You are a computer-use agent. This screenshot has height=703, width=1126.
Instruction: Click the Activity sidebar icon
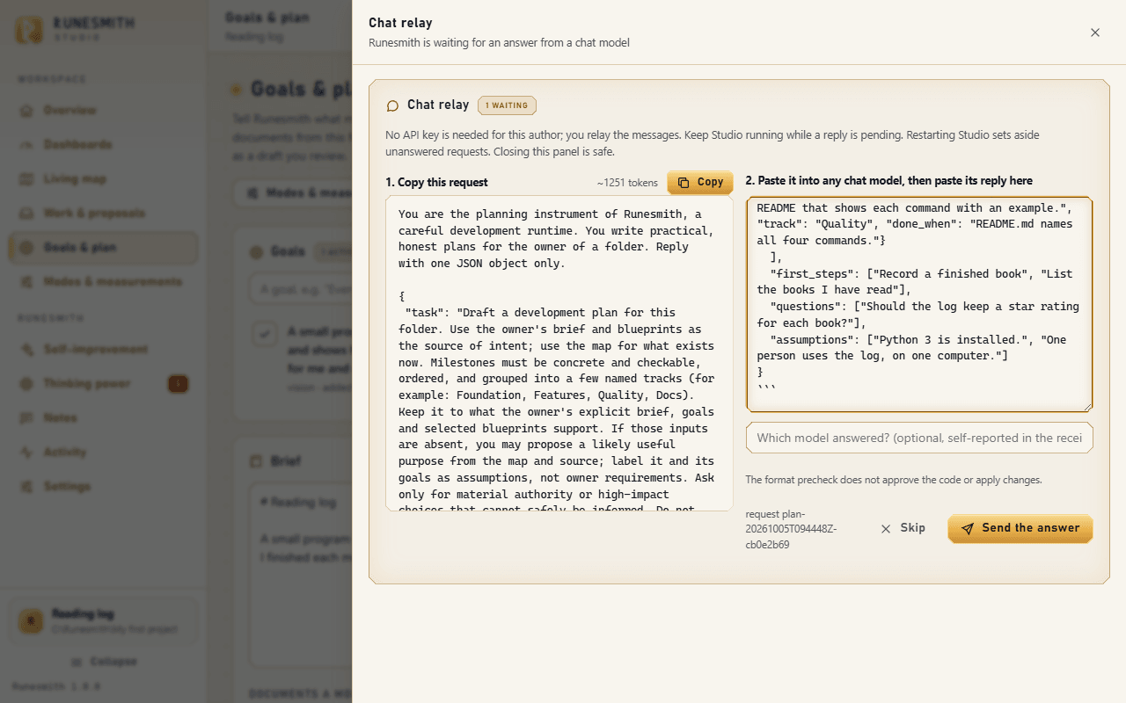coord(26,453)
